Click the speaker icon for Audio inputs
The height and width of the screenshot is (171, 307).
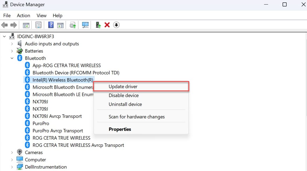pos(19,43)
